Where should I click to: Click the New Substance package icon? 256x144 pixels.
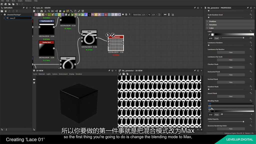pyautogui.click(x=2, y=4)
